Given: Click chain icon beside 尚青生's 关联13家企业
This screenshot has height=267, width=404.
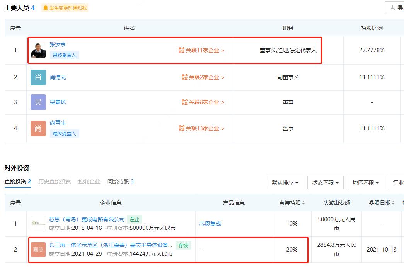Looking at the screenshot, I should pos(182,127).
